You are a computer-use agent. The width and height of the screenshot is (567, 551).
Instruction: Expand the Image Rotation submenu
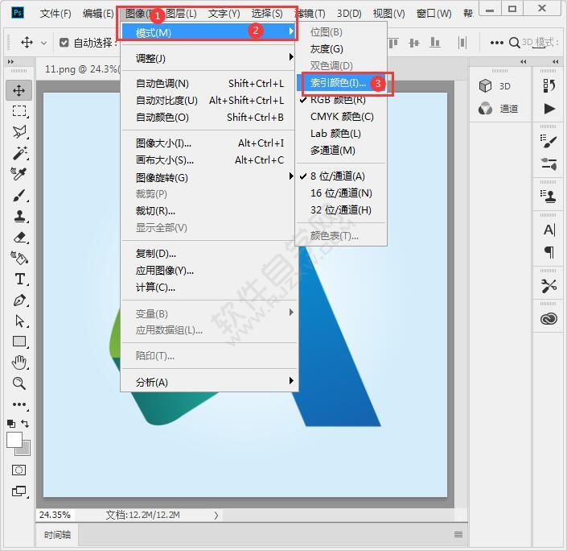pyautogui.click(x=209, y=177)
